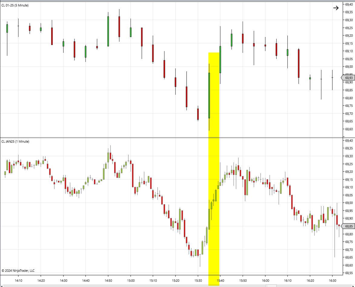The height and width of the screenshot is (287, 355).
Task: Click the tall green 15:35 candle in 5-minute panel
Action: [x=209, y=95]
